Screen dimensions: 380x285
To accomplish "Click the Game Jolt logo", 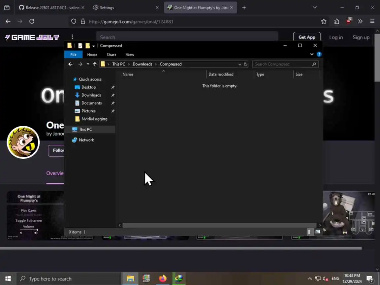I will 32,37.
